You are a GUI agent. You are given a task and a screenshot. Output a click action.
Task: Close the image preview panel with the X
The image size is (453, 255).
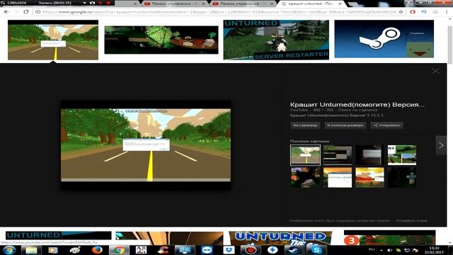(x=435, y=71)
